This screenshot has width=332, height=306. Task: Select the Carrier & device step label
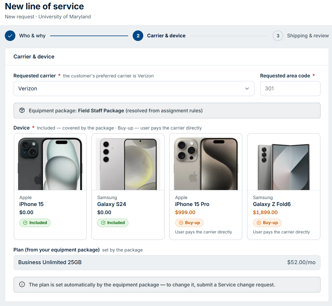click(166, 36)
